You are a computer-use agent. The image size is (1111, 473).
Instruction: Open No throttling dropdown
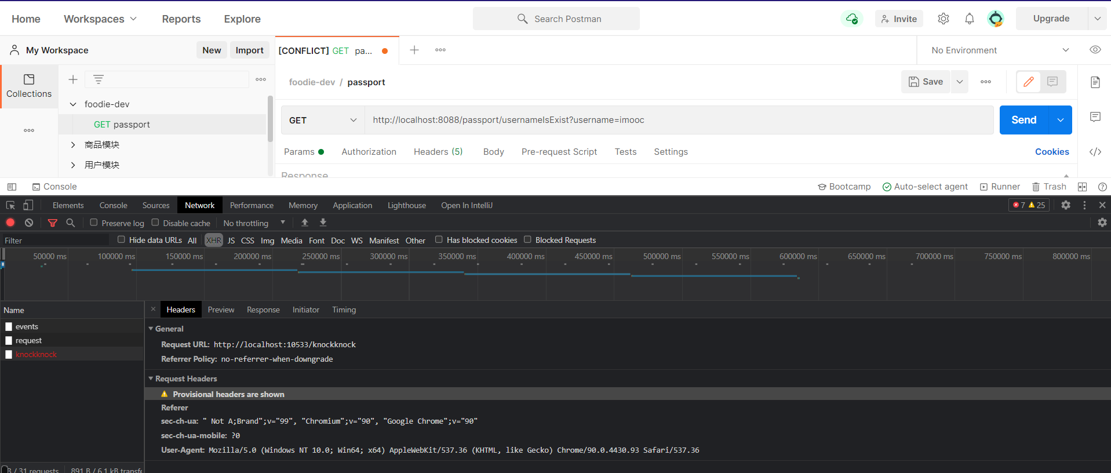click(x=254, y=223)
